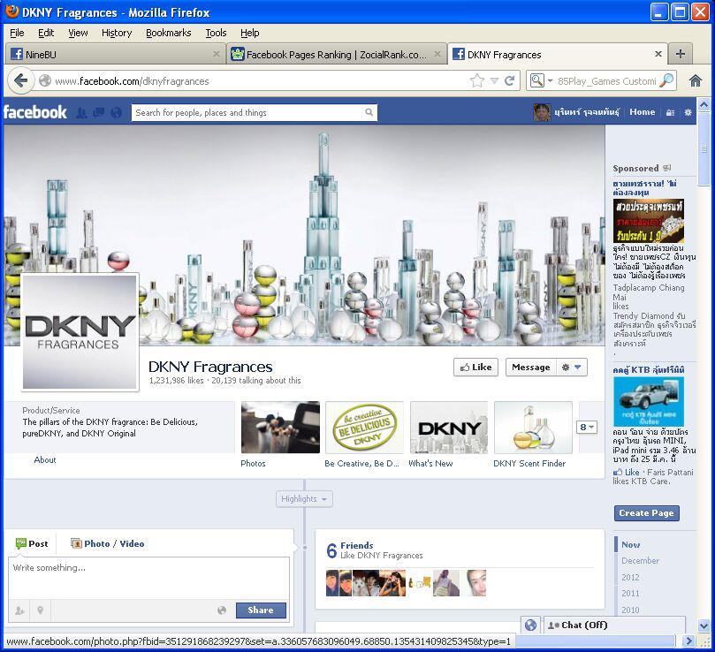This screenshot has height=652, width=715.
Task: Bookmark this page with the star icon
Action: tap(477, 80)
